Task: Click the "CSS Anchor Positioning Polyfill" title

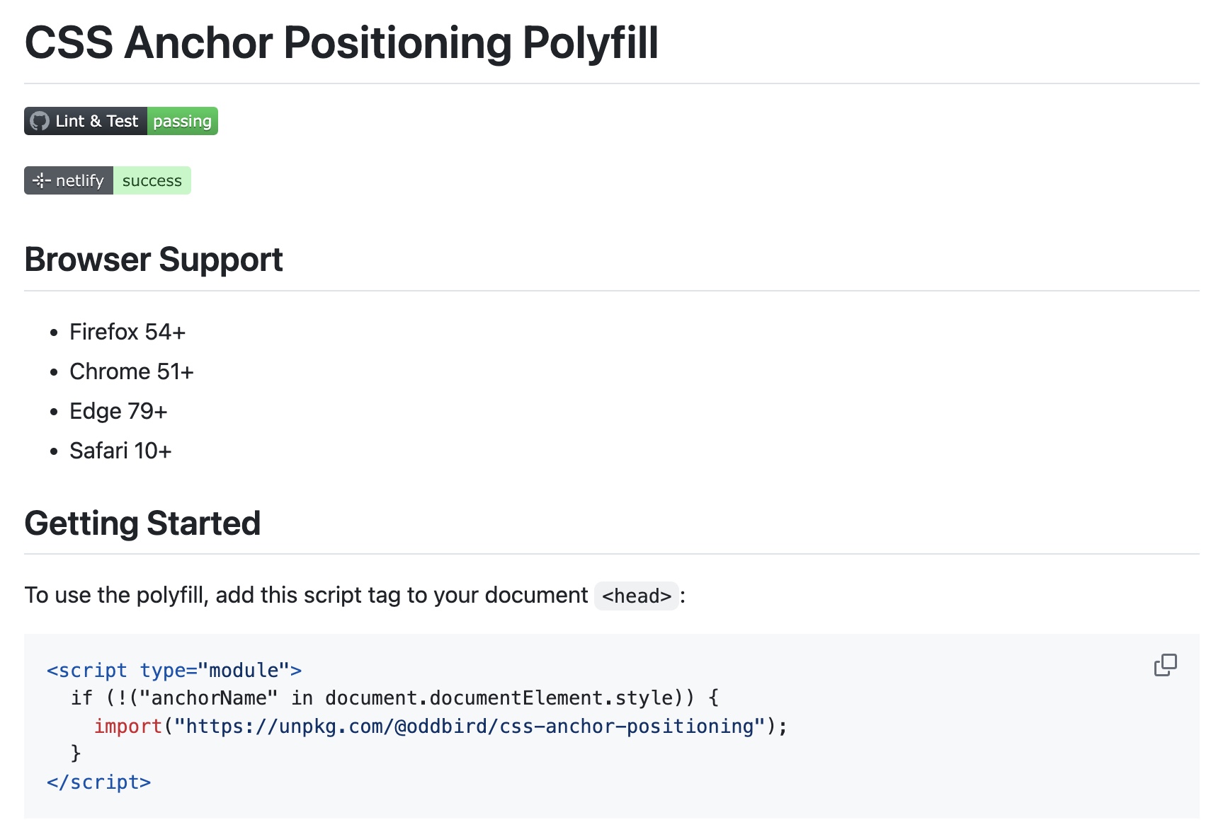Action: (x=341, y=42)
